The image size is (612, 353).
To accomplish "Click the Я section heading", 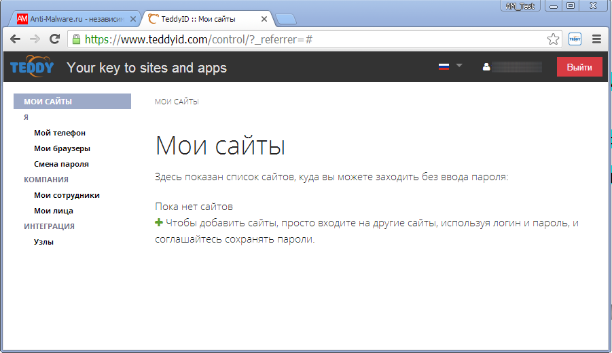I will (x=26, y=117).
